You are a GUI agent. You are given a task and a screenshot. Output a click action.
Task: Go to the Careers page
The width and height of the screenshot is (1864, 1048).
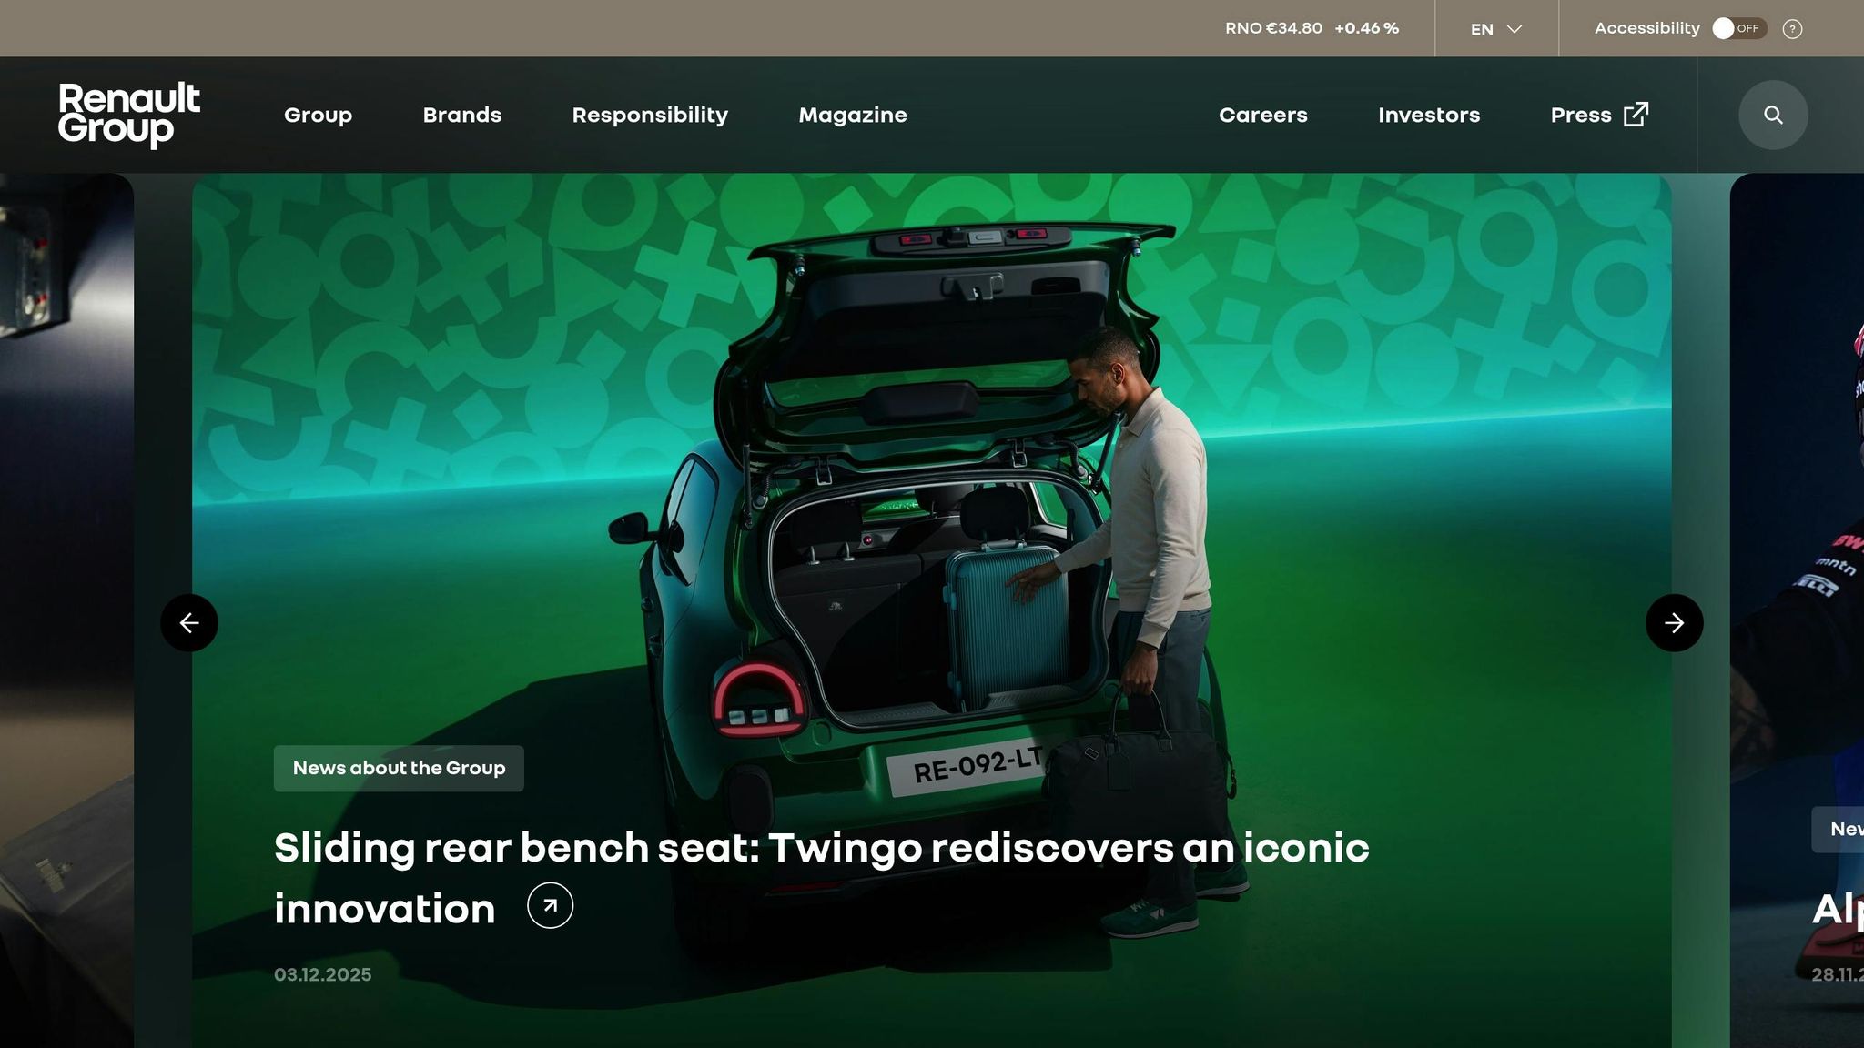coord(1262,116)
